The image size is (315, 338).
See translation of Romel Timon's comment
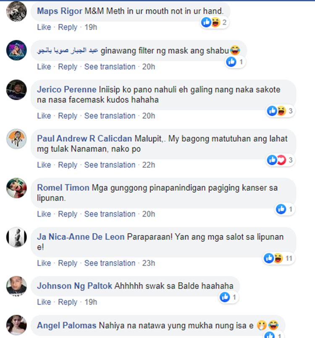110,214
